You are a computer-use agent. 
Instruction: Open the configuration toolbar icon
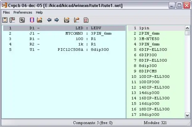[22, 20]
